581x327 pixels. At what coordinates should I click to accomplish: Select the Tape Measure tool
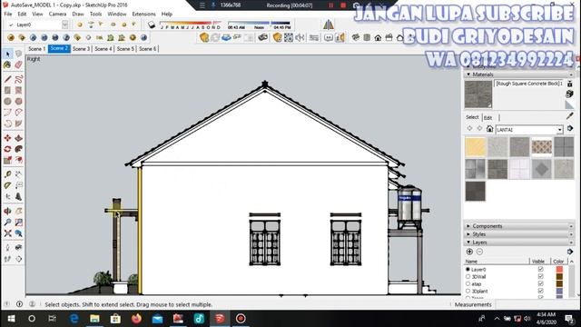(x=8, y=174)
